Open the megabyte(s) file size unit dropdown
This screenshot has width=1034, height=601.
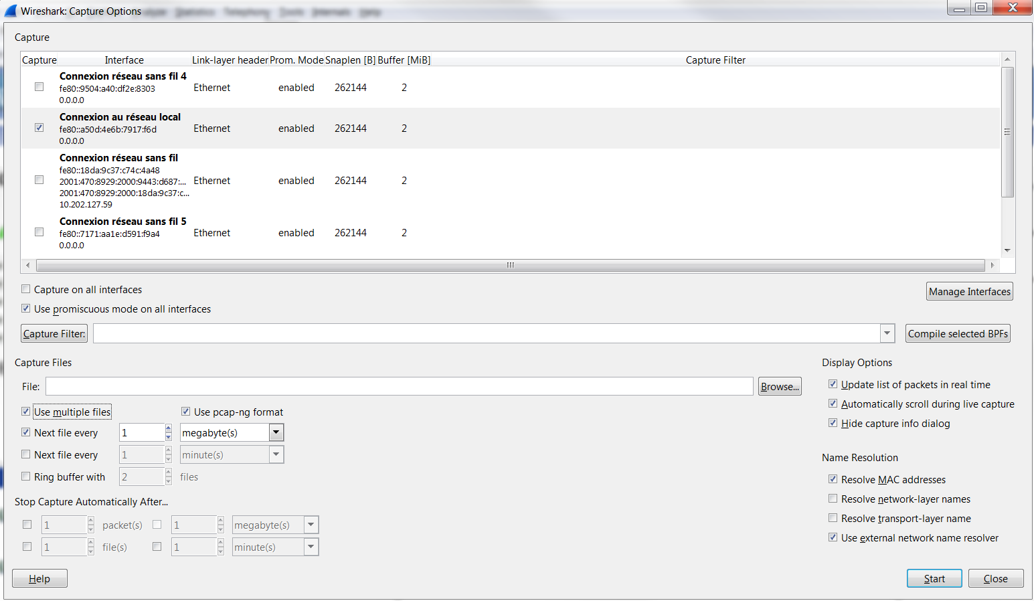coord(276,432)
